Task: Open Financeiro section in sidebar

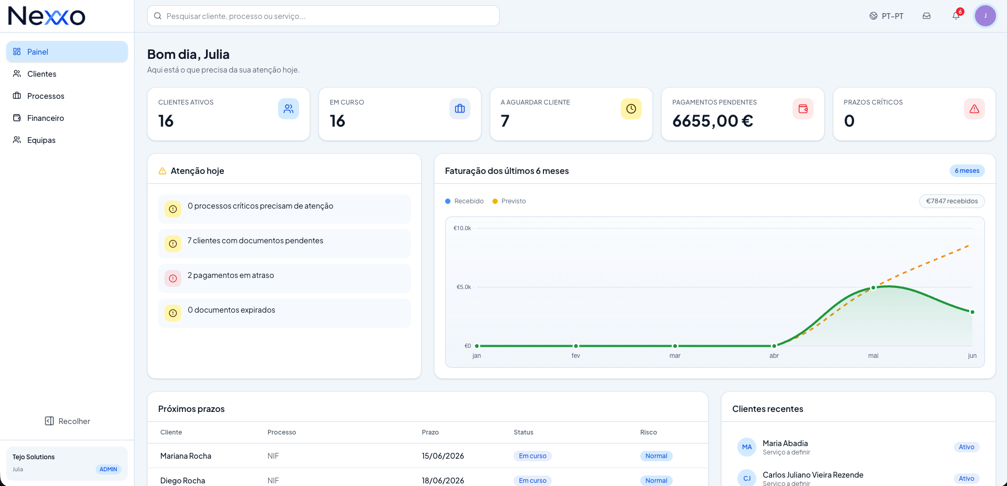Action: [67, 118]
